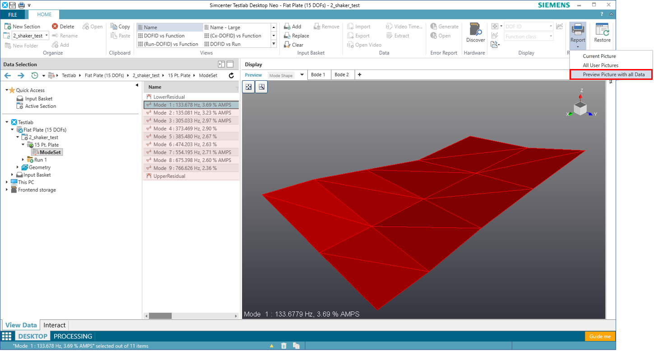The height and width of the screenshot is (351, 654).
Task: Switch to the Bode 2 tab
Action: coord(342,75)
